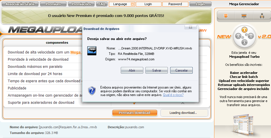Click 'Downloads máximos em paralelo' row
The width and height of the screenshot is (271, 138).
[x=35, y=67]
